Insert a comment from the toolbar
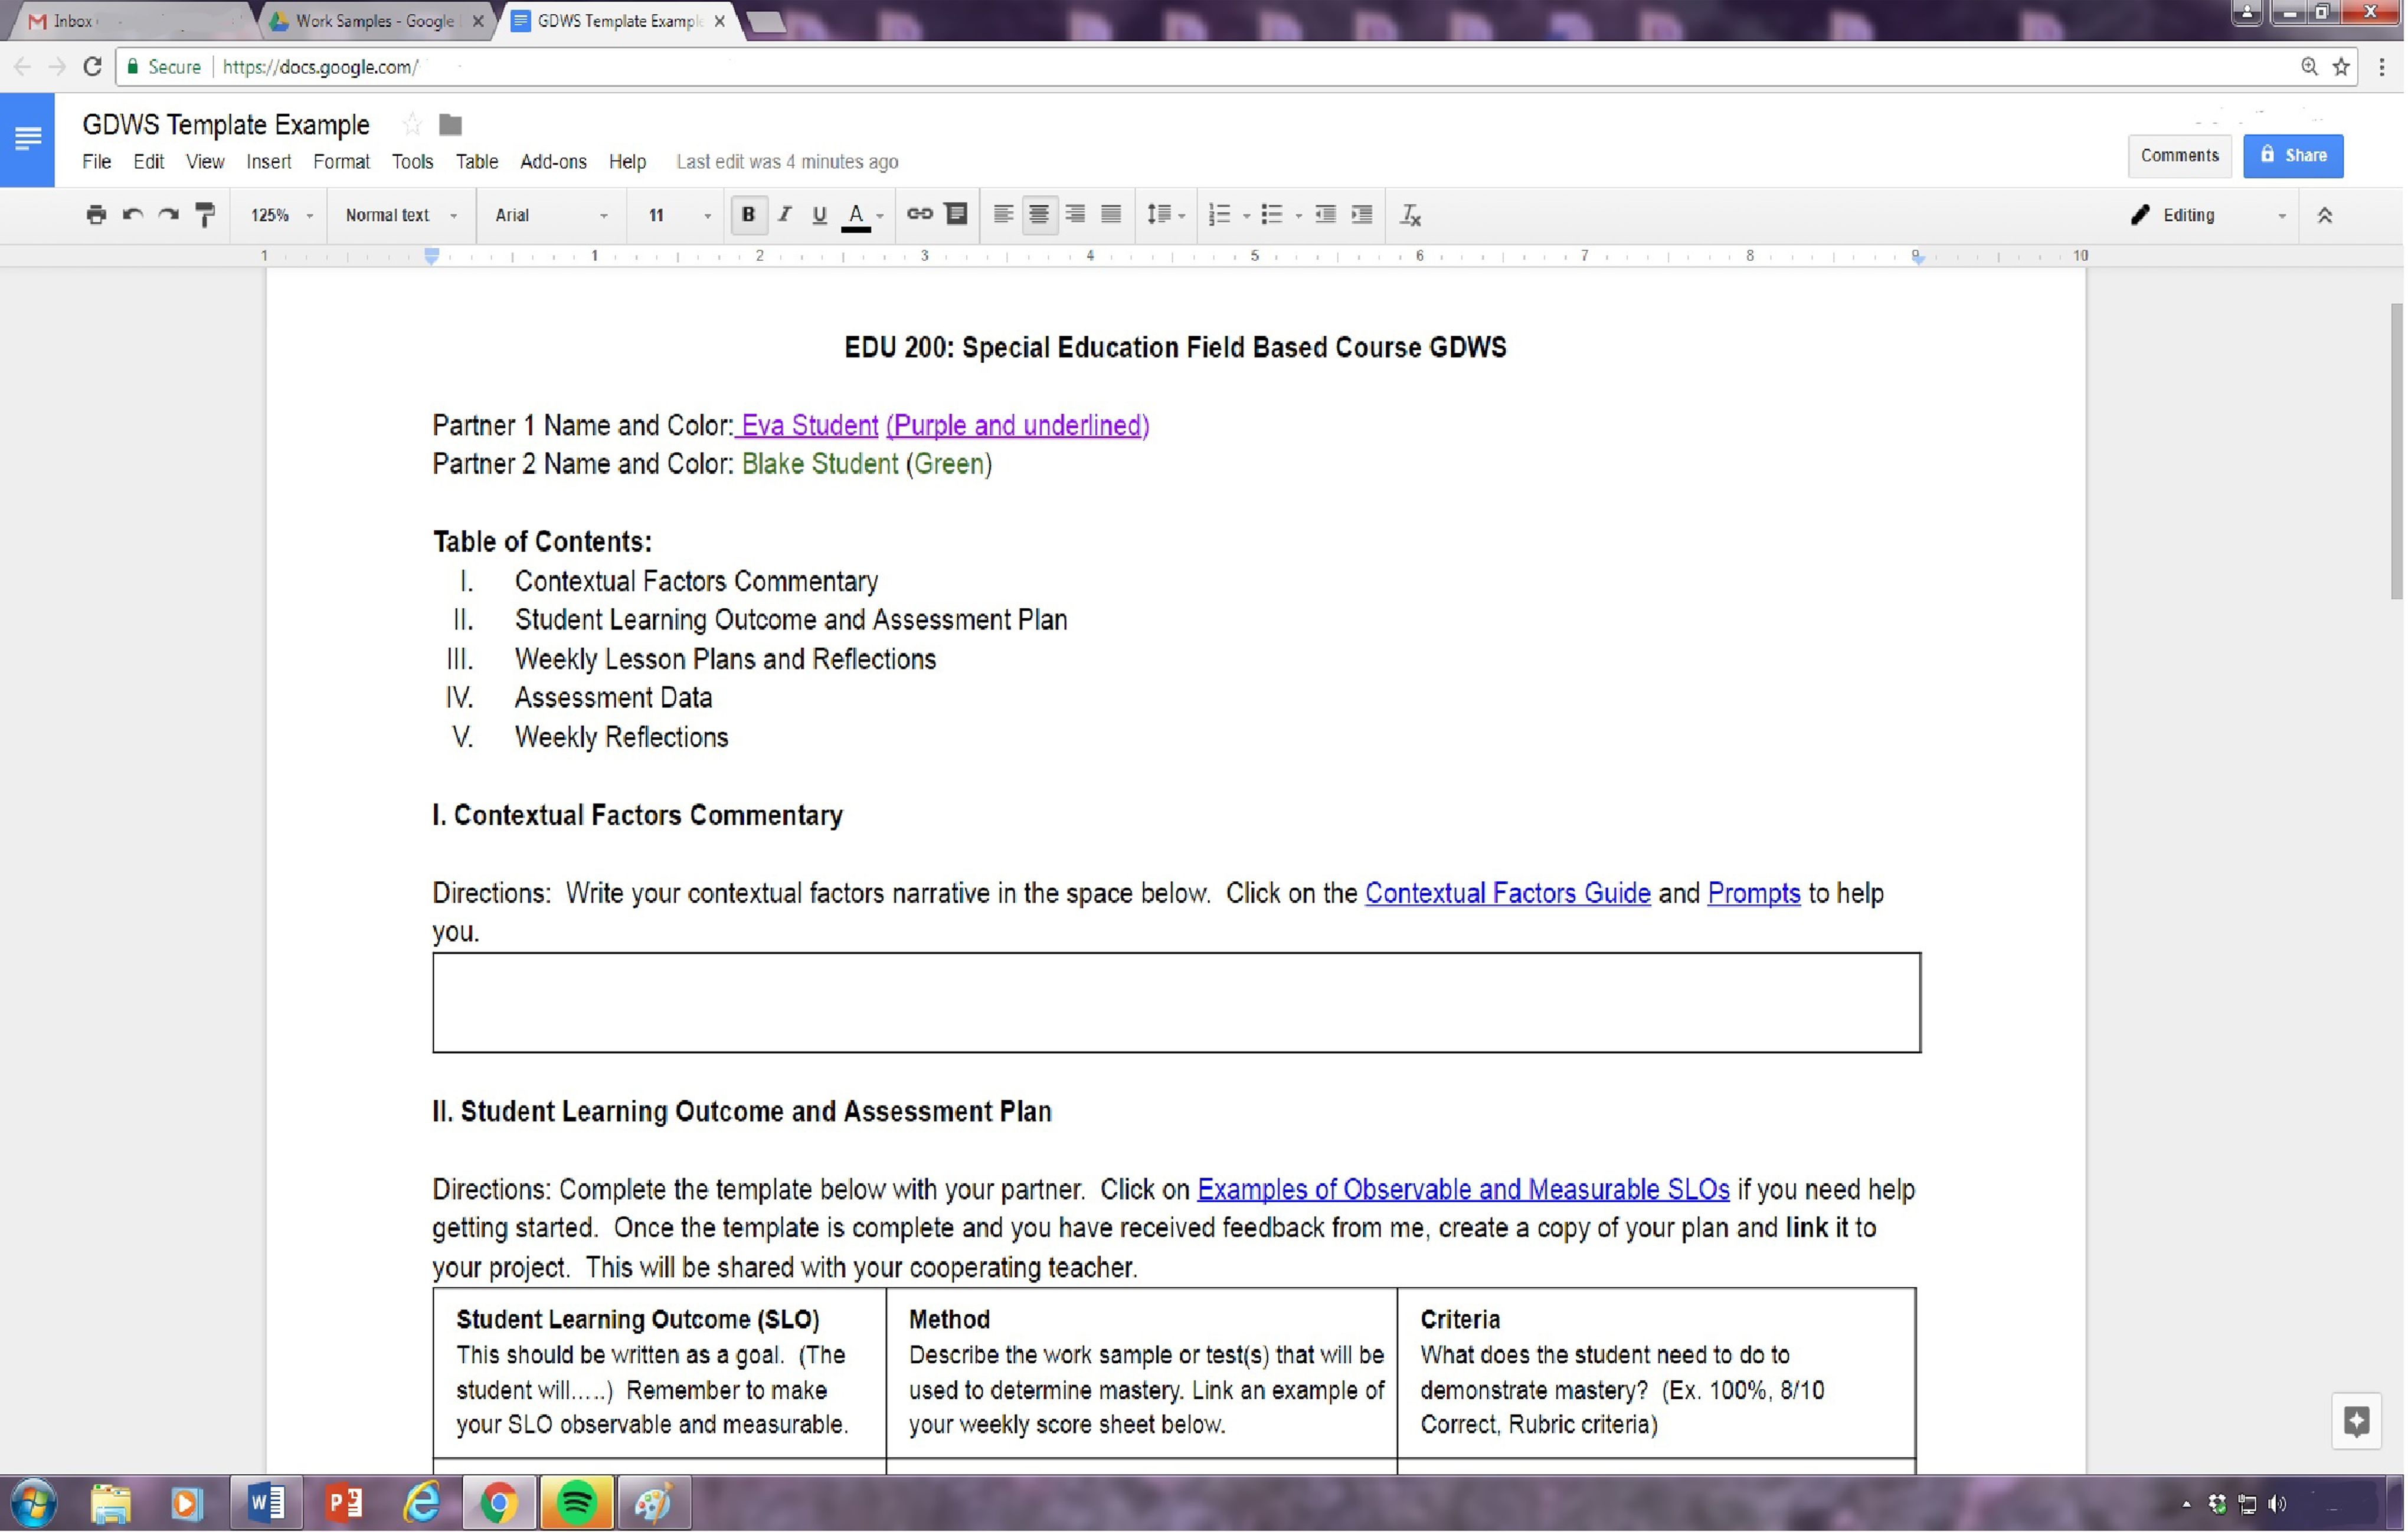Viewport: 2408px width, 1532px height. click(x=956, y=214)
